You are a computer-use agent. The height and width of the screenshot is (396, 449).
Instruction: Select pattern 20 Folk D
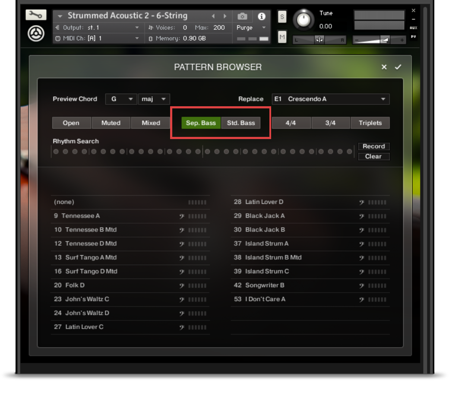pos(130,285)
